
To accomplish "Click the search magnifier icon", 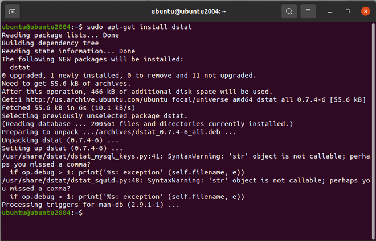I will pyautogui.click(x=289, y=11).
